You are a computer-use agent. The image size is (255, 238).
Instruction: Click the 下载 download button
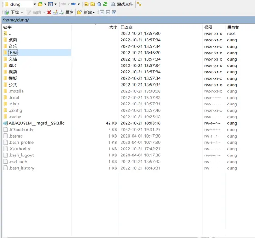pyautogui.click(x=11, y=12)
